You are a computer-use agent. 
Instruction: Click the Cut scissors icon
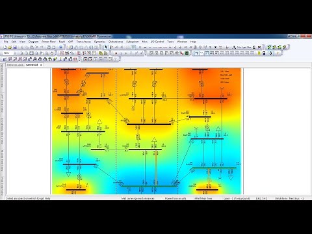22,47
